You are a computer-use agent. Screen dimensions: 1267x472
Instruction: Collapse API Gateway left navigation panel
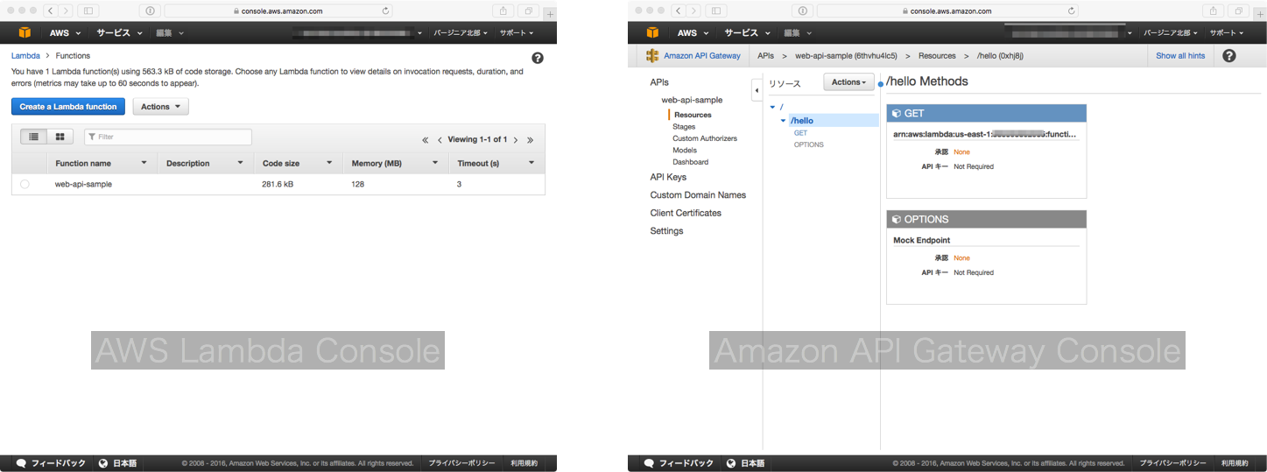point(757,89)
